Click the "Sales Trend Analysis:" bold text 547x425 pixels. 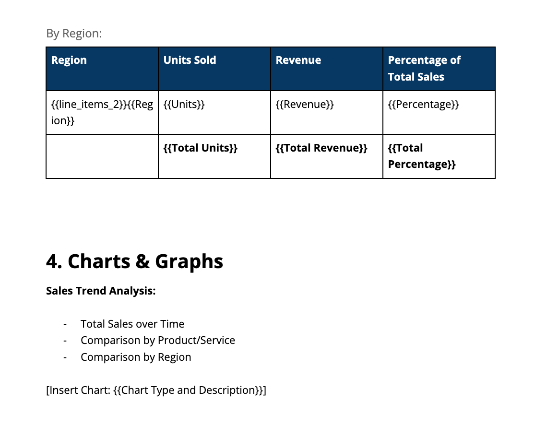pyautogui.click(x=100, y=291)
